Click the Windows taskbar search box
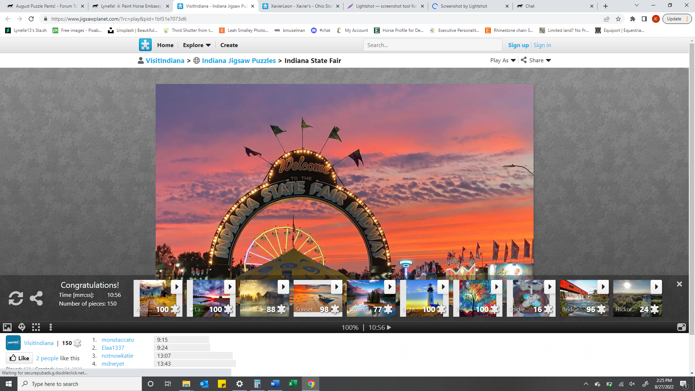 coord(80,384)
